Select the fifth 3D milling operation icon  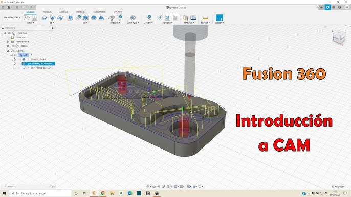(x=101, y=18)
